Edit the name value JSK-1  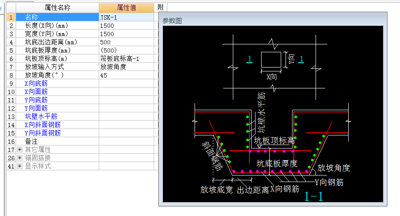[127, 17]
